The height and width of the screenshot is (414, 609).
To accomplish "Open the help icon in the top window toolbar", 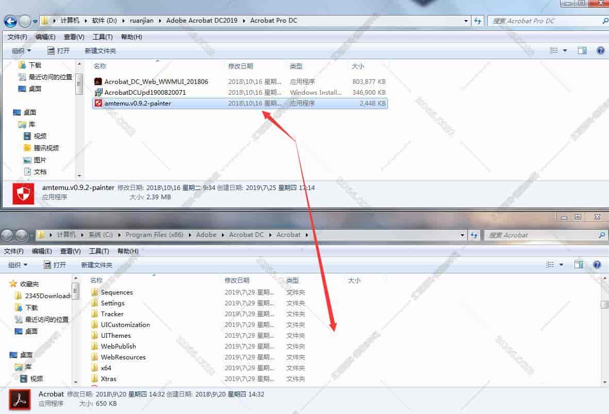I will click(600, 50).
